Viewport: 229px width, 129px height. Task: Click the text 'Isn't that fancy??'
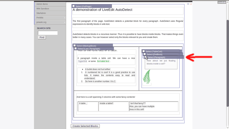(138, 104)
